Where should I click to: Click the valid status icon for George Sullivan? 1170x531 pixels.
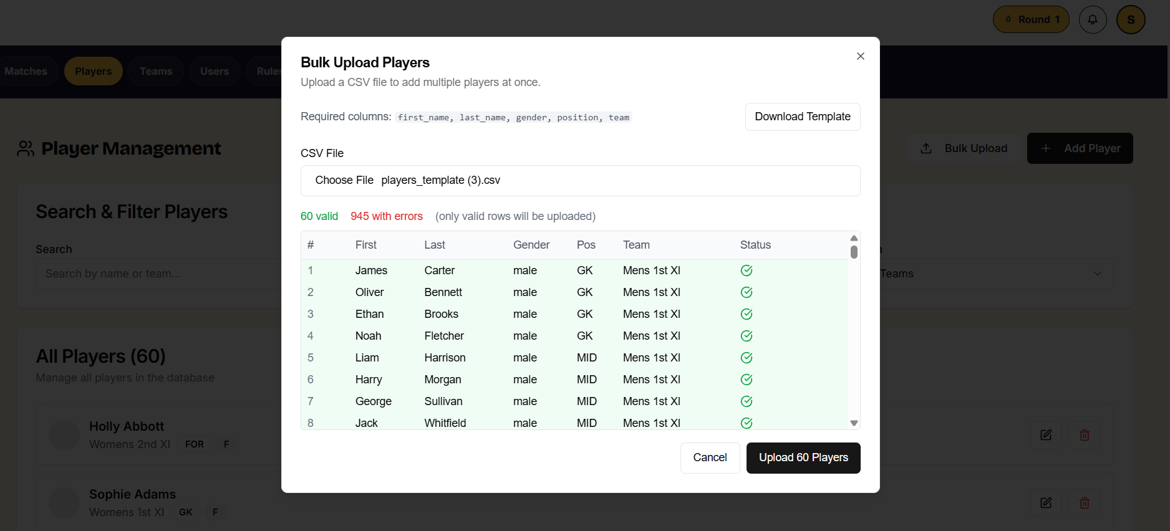pyautogui.click(x=747, y=401)
